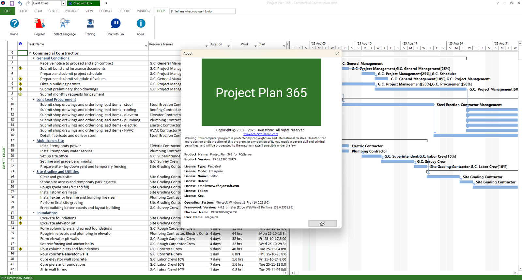This screenshot has width=522, height=280.
Task: Open Task Name column filter dropdown
Action: pos(146,46)
